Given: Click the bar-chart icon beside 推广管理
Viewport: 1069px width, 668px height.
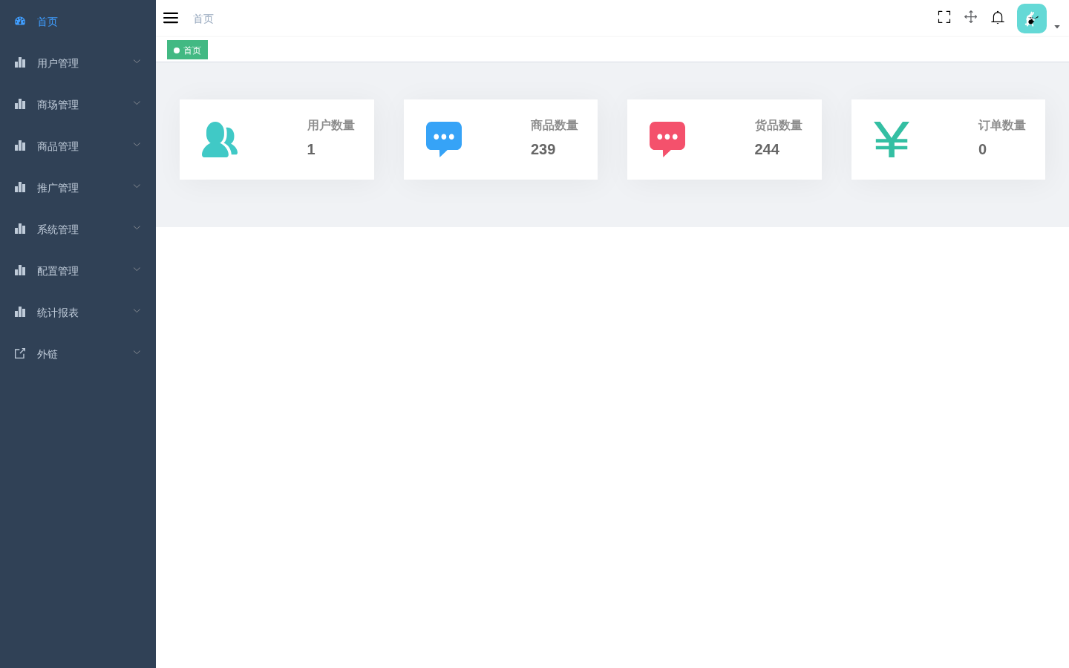Looking at the screenshot, I should coord(20,187).
